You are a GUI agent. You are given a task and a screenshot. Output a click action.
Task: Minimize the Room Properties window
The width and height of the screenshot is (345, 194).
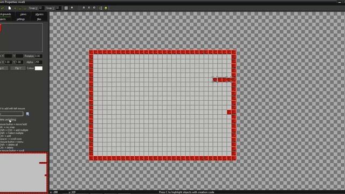coord(340,2)
